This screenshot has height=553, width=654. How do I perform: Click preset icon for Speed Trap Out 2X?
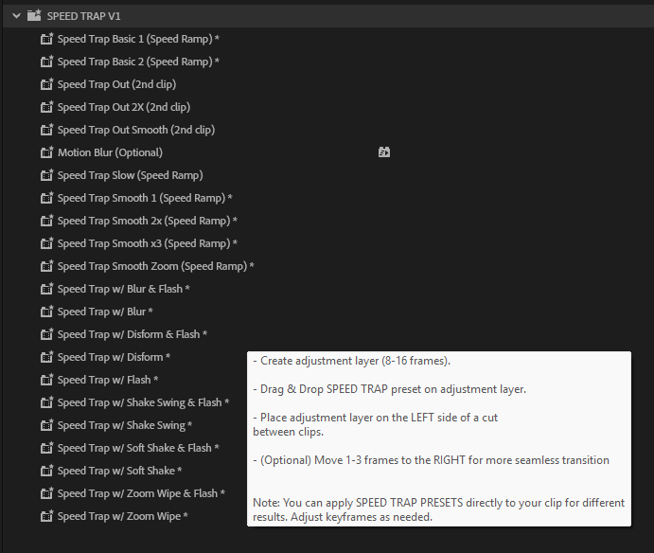[46, 107]
